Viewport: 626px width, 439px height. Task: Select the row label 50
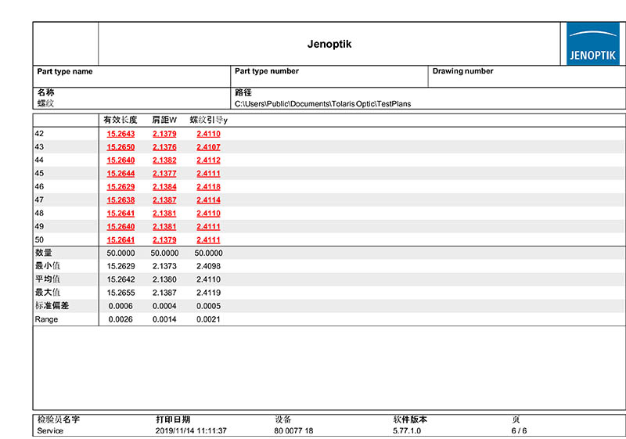[39, 239]
